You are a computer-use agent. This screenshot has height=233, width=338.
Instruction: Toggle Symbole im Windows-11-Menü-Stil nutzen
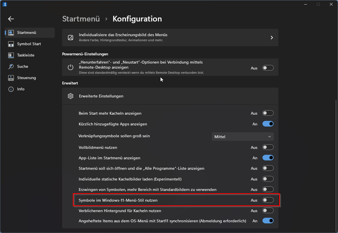[268, 200]
